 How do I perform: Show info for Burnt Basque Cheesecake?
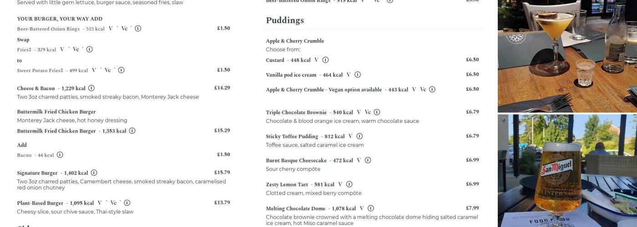(x=368, y=160)
